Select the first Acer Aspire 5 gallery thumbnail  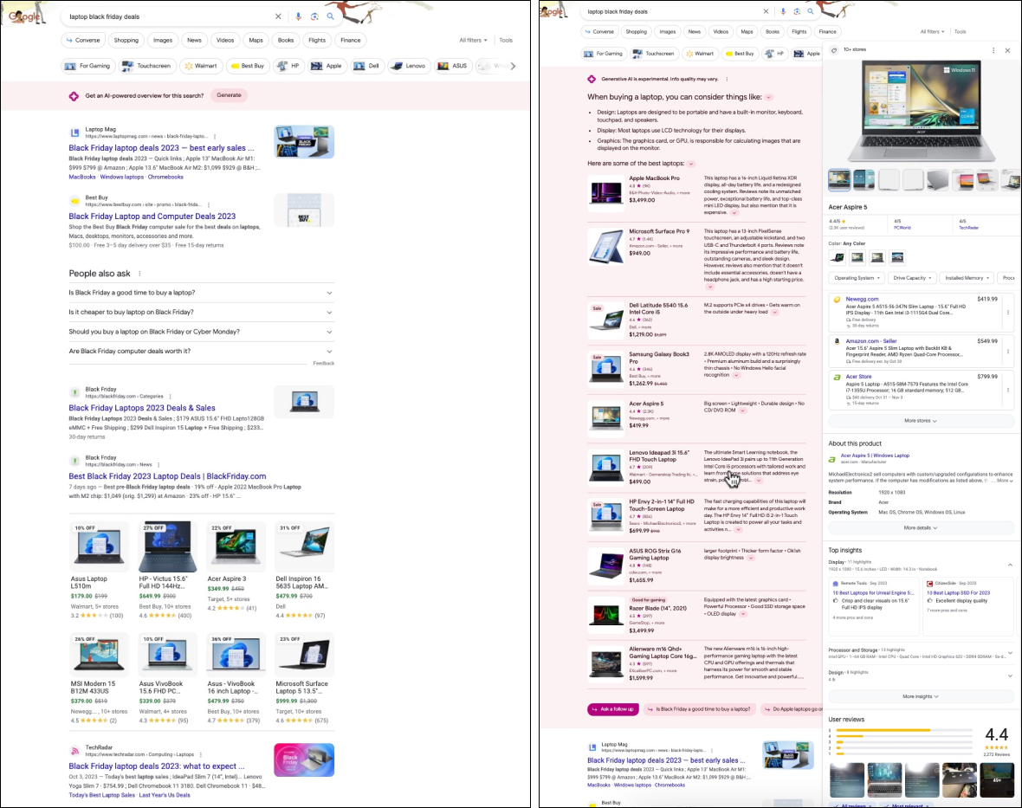point(839,179)
